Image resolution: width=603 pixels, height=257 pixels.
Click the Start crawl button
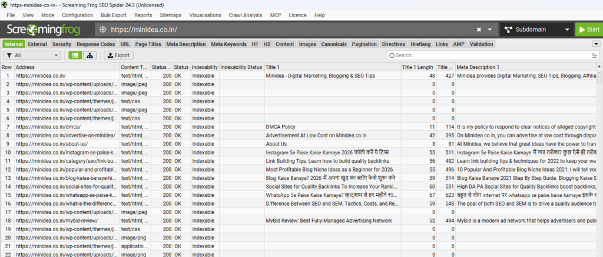pos(589,29)
